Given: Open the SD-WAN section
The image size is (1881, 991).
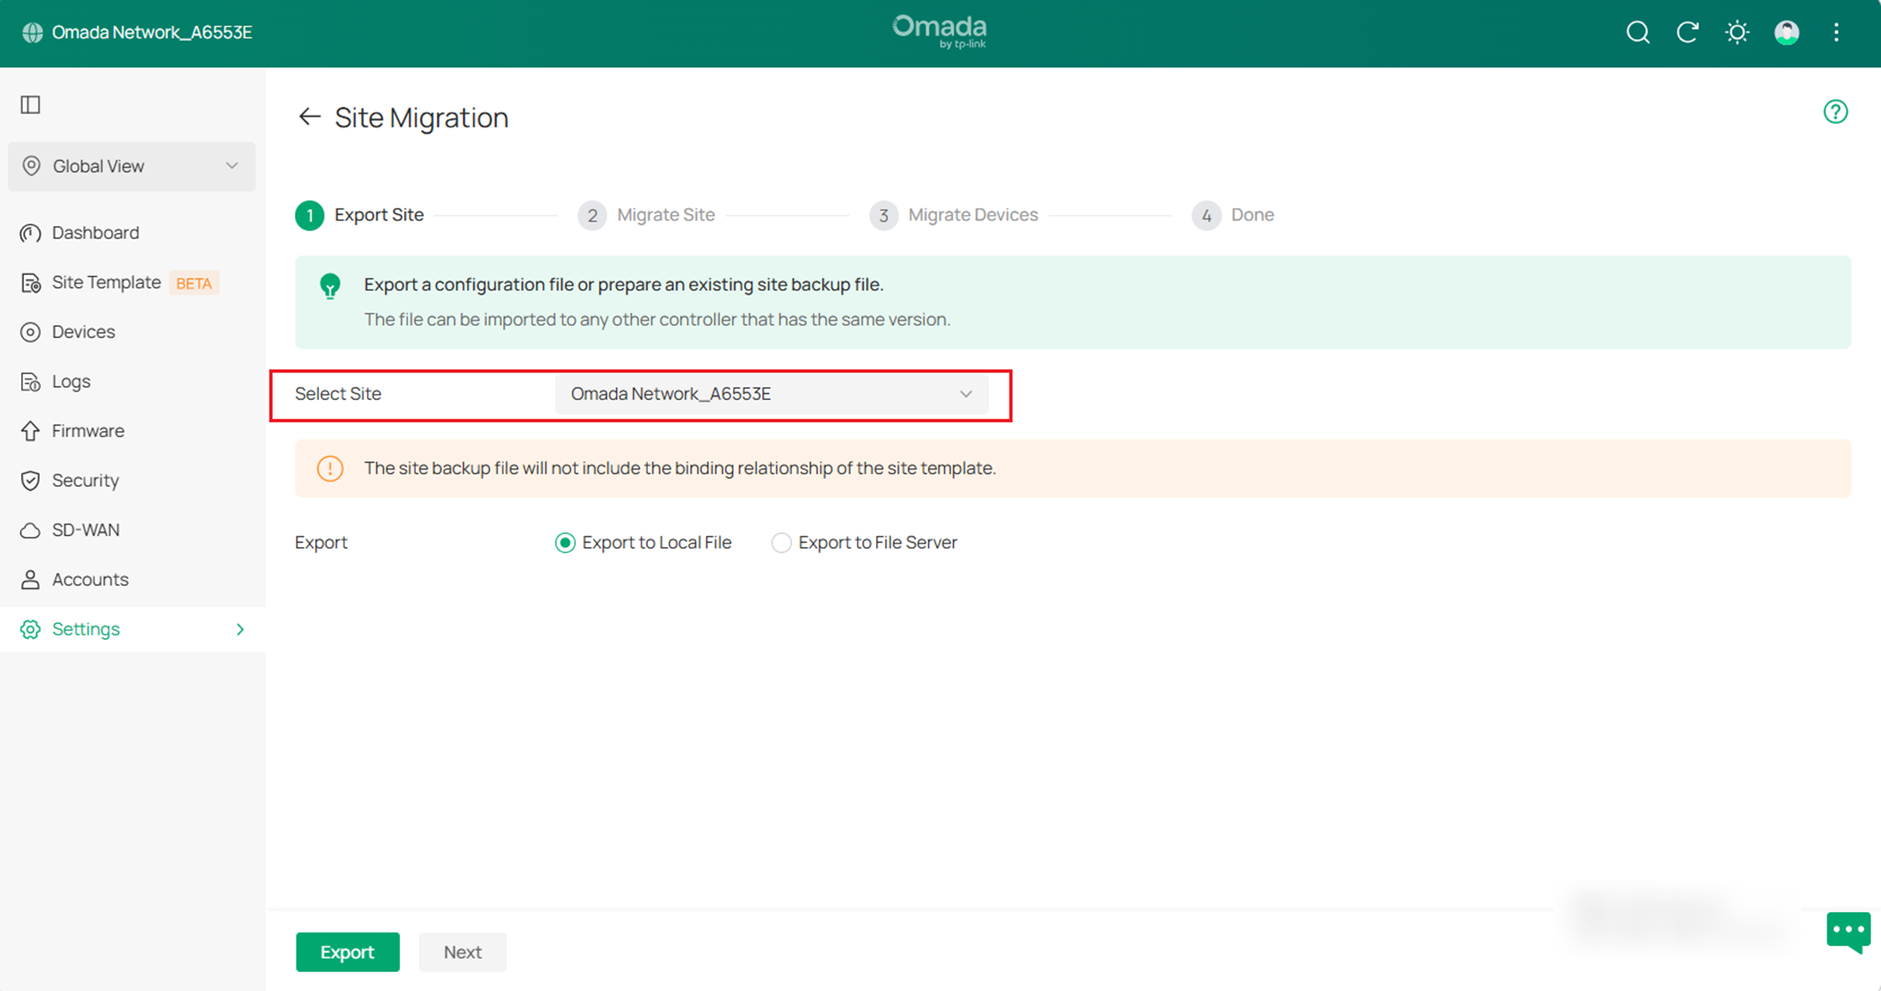Looking at the screenshot, I should [85, 530].
